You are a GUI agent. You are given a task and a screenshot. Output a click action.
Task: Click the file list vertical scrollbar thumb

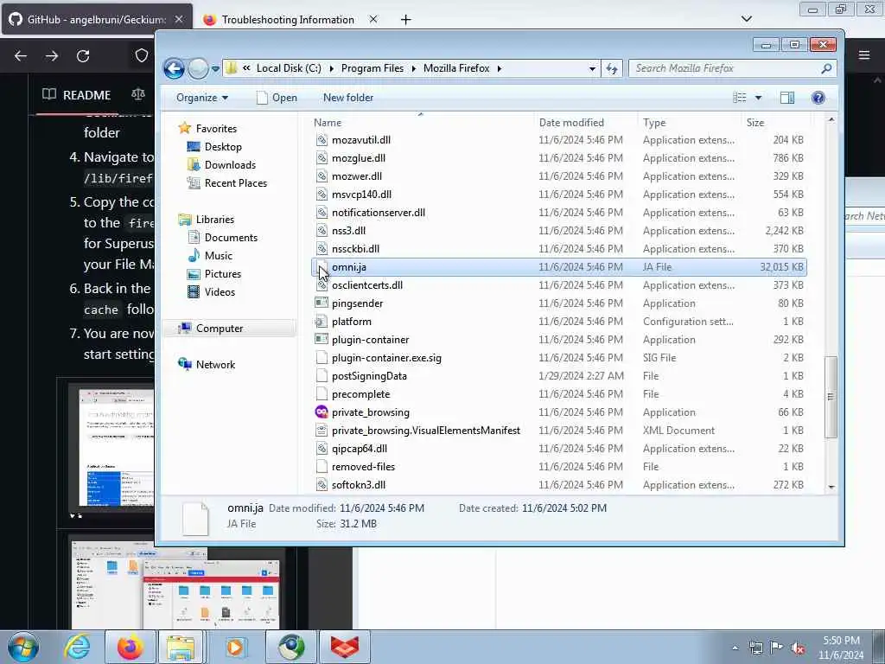pos(831,397)
